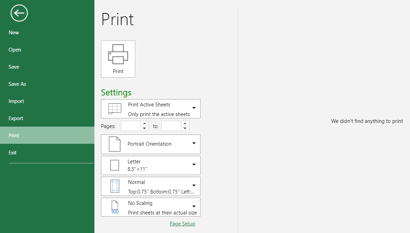The width and height of the screenshot is (410, 233).
Task: Open the Portrait Orientation dropdown arrow
Action: click(194, 143)
